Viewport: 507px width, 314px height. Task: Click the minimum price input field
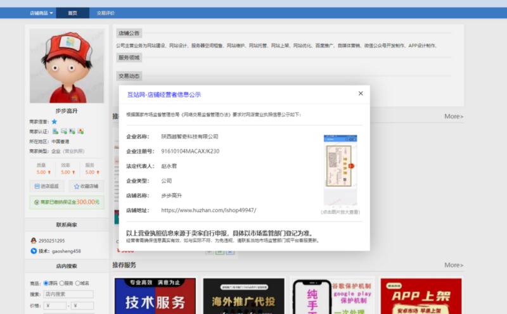(55, 305)
